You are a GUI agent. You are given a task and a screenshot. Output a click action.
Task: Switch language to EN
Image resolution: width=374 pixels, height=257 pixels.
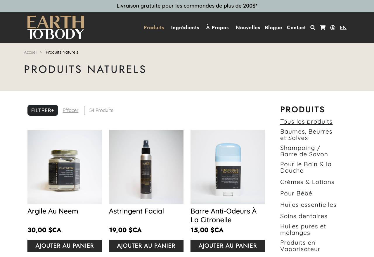343,27
